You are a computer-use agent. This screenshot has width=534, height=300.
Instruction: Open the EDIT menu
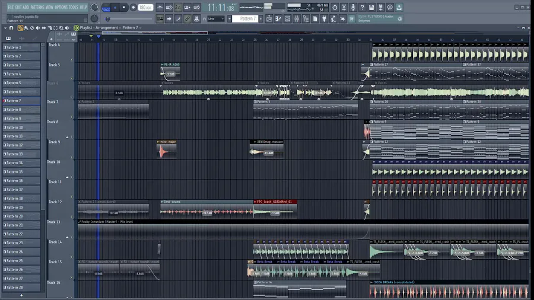[x=18, y=7]
